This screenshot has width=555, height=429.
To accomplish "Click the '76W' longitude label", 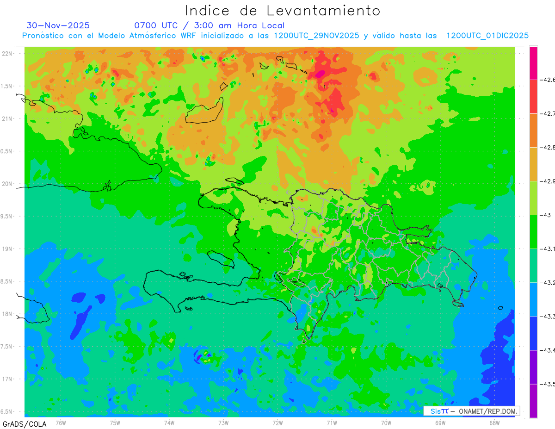I will [61, 423].
